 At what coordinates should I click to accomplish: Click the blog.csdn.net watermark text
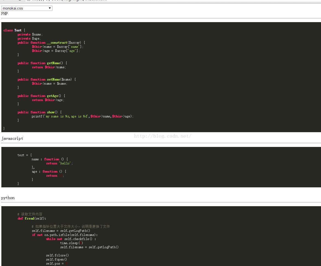(163, 136)
